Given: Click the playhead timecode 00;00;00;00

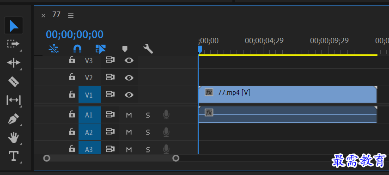Looking at the screenshot, I should pyautogui.click(x=74, y=35).
